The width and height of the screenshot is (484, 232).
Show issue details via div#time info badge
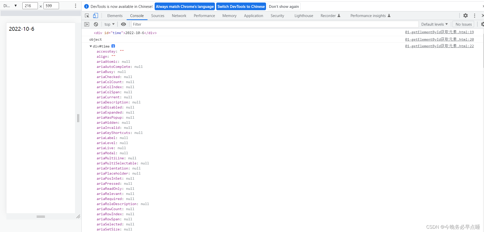(x=113, y=46)
